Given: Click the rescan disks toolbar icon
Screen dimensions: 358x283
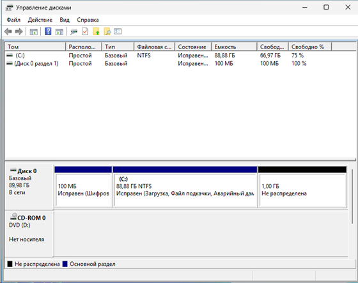Looking at the screenshot, I should [x=74, y=32].
